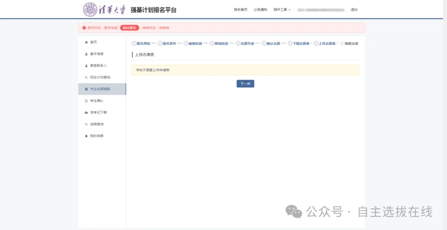Click the red 前往报名 button
The width and height of the screenshot is (447, 230).
(130, 28)
